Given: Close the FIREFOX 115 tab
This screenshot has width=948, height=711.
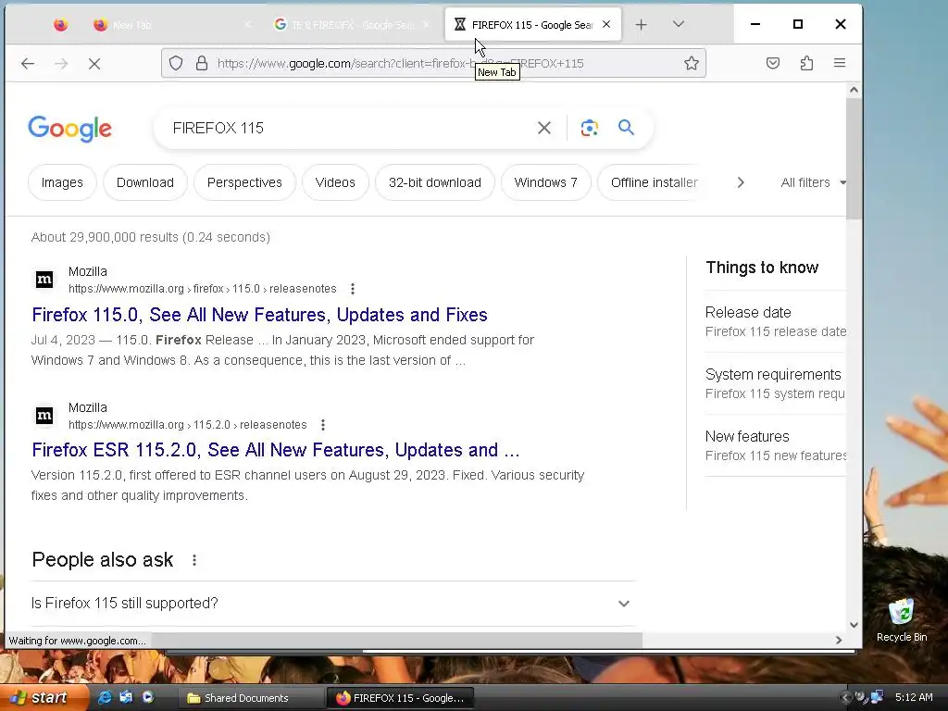Looking at the screenshot, I should (606, 24).
